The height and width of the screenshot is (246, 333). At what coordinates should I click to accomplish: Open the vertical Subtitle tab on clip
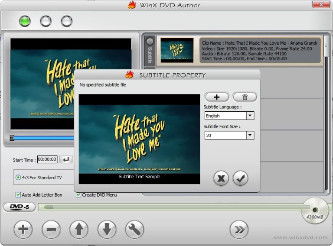(150, 51)
